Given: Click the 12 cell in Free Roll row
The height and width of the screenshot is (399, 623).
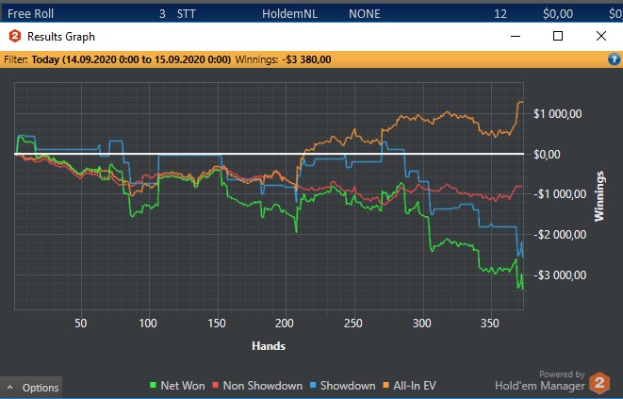Looking at the screenshot, I should [x=500, y=14].
